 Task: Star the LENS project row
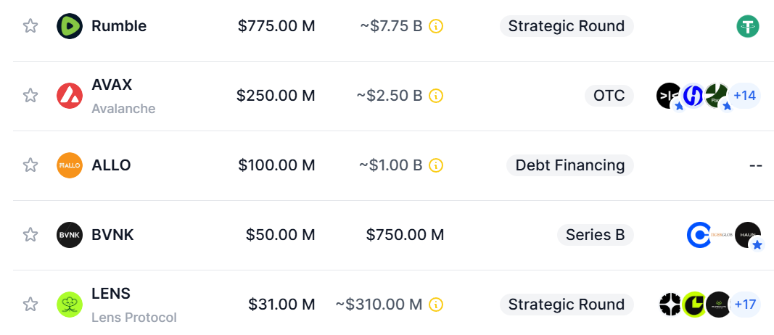point(30,305)
